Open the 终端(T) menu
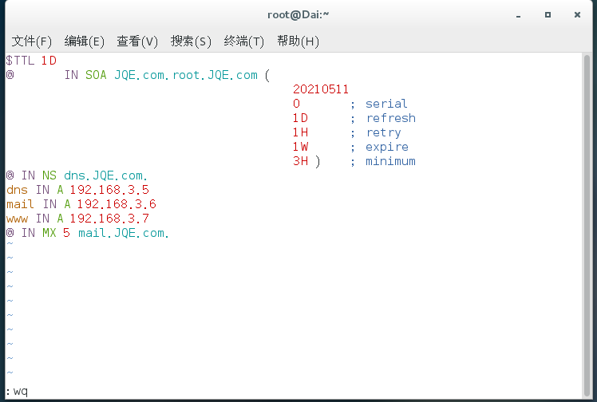This screenshot has width=597, height=402. click(243, 41)
